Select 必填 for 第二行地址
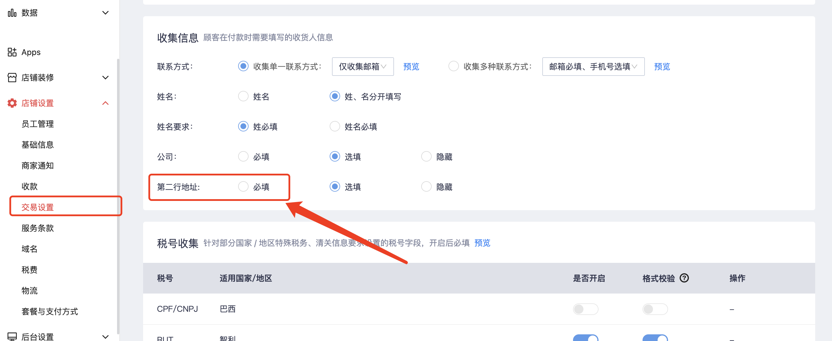Viewport: 832px width, 341px height. pyautogui.click(x=243, y=186)
